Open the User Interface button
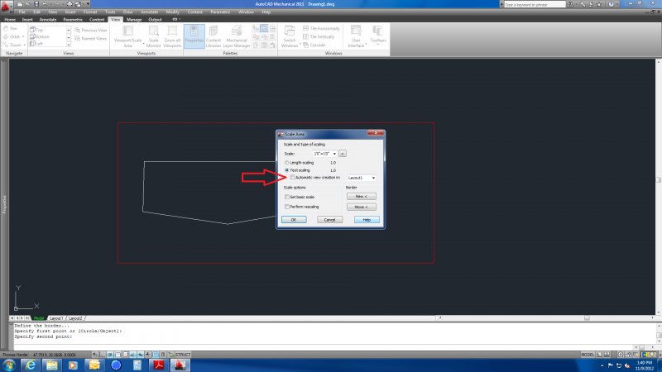The height and width of the screenshot is (372, 662). click(356, 36)
